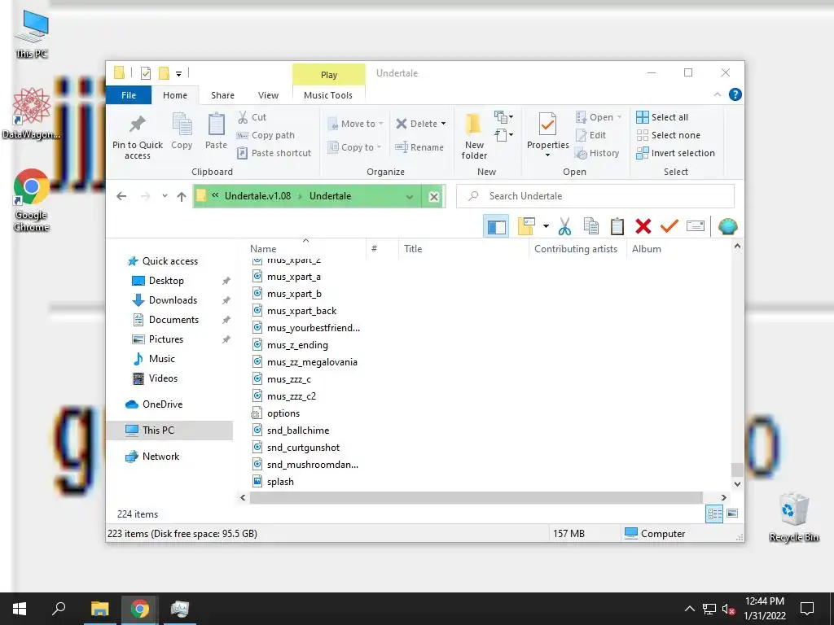Viewport: 834px width, 625px height.
Task: Open Customize Quick Access Toolbar dropdown
Action: click(178, 73)
